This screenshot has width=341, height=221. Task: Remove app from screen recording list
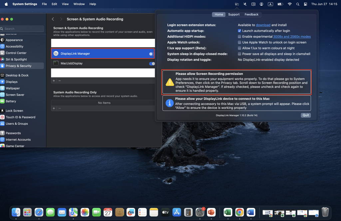pos(60,81)
